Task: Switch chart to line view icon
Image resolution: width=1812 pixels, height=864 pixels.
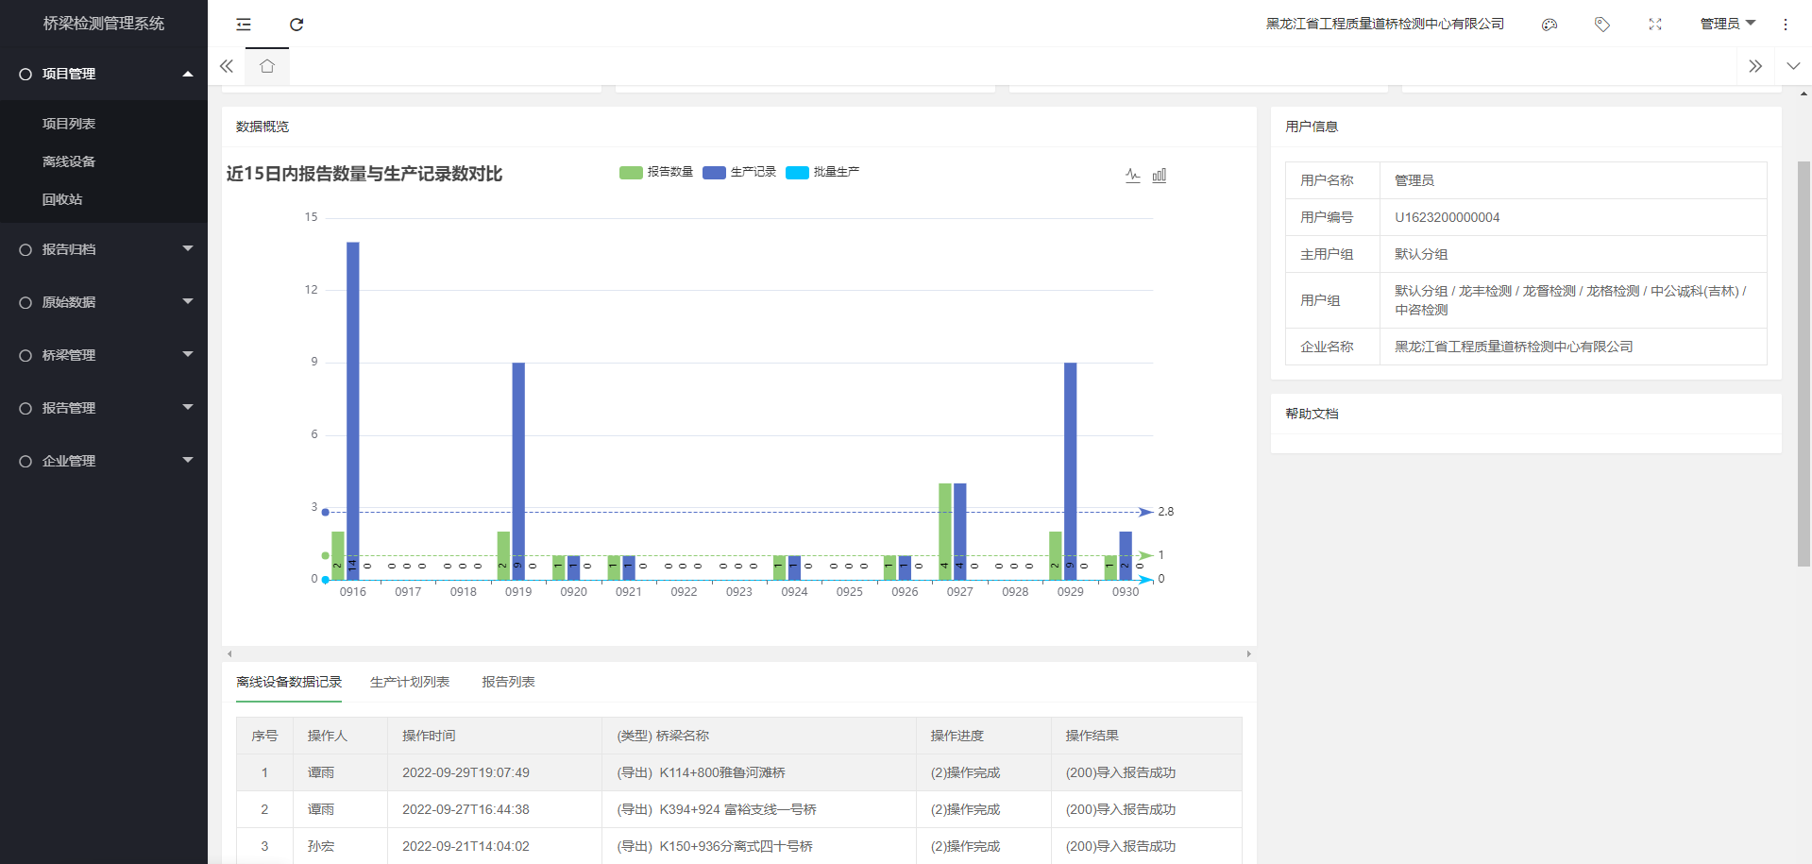Action: (1133, 175)
